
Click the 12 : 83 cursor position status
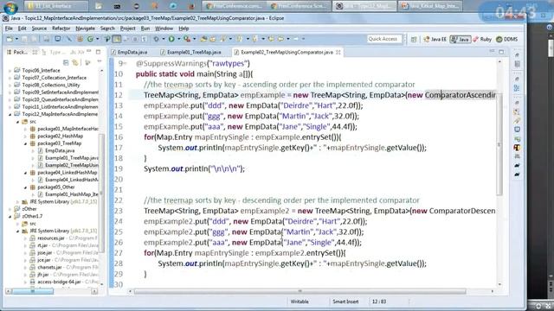click(x=379, y=301)
